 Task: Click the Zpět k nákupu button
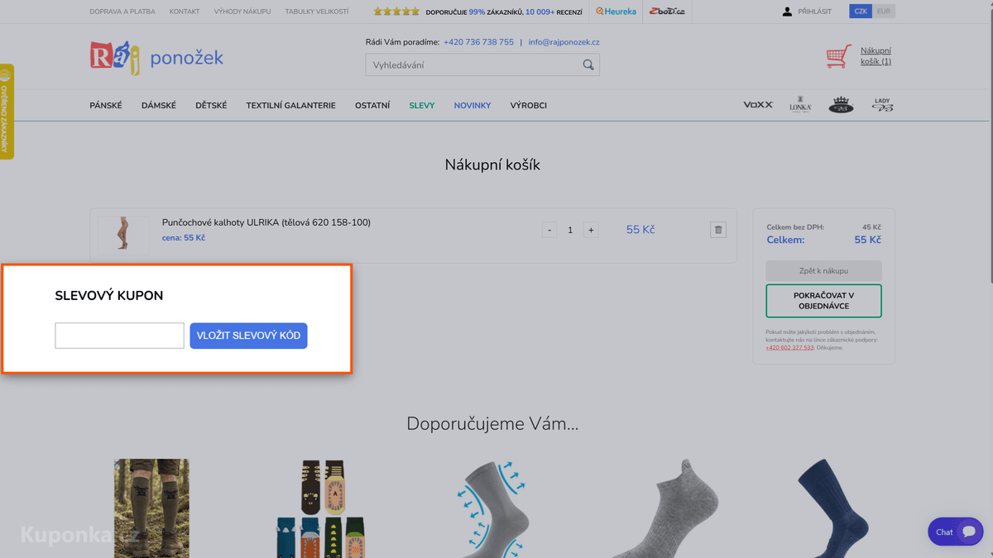pos(823,270)
